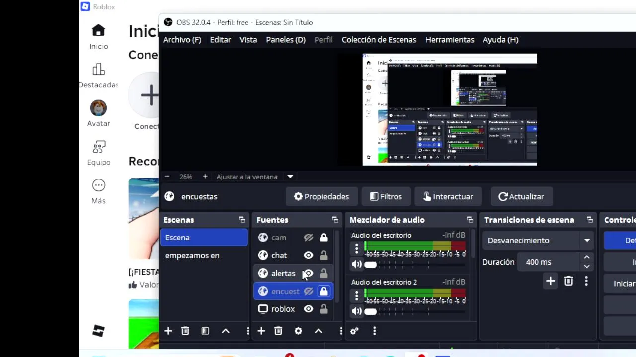Increase Duración with up arrow
The width and height of the screenshot is (636, 357).
[x=587, y=257]
